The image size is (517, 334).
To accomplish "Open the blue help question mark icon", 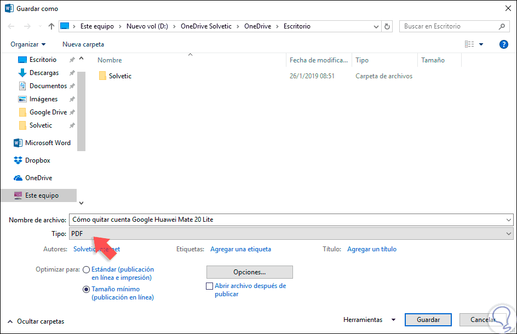I will click(503, 44).
